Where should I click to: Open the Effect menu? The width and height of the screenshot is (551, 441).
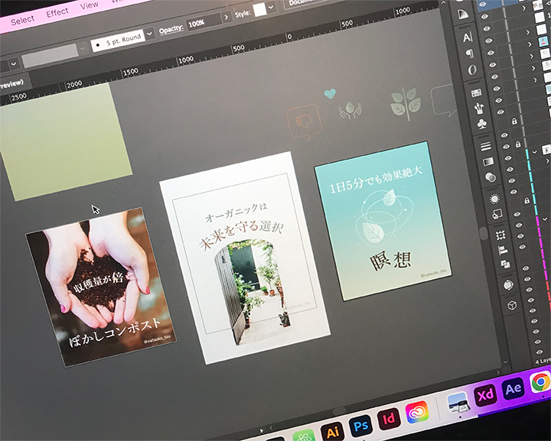point(57,13)
